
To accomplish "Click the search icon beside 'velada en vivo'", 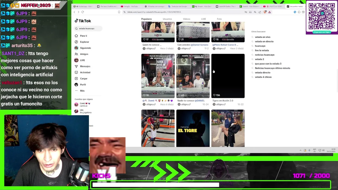I will (252, 37).
